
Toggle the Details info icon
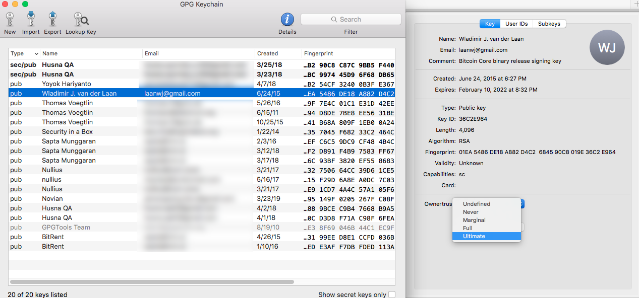[x=287, y=20]
